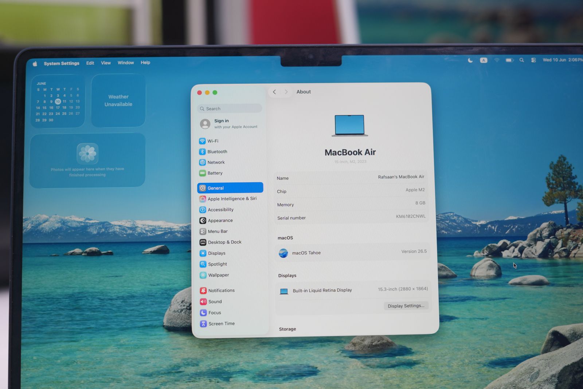
Task: Open the Wi-Fi settings icon in sidebar
Action: click(x=202, y=141)
